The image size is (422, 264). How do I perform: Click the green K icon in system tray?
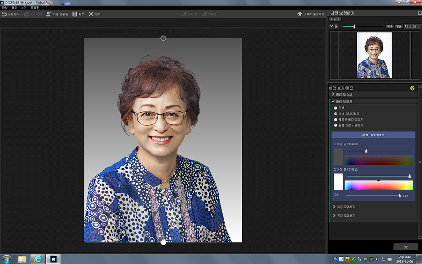click(x=353, y=259)
